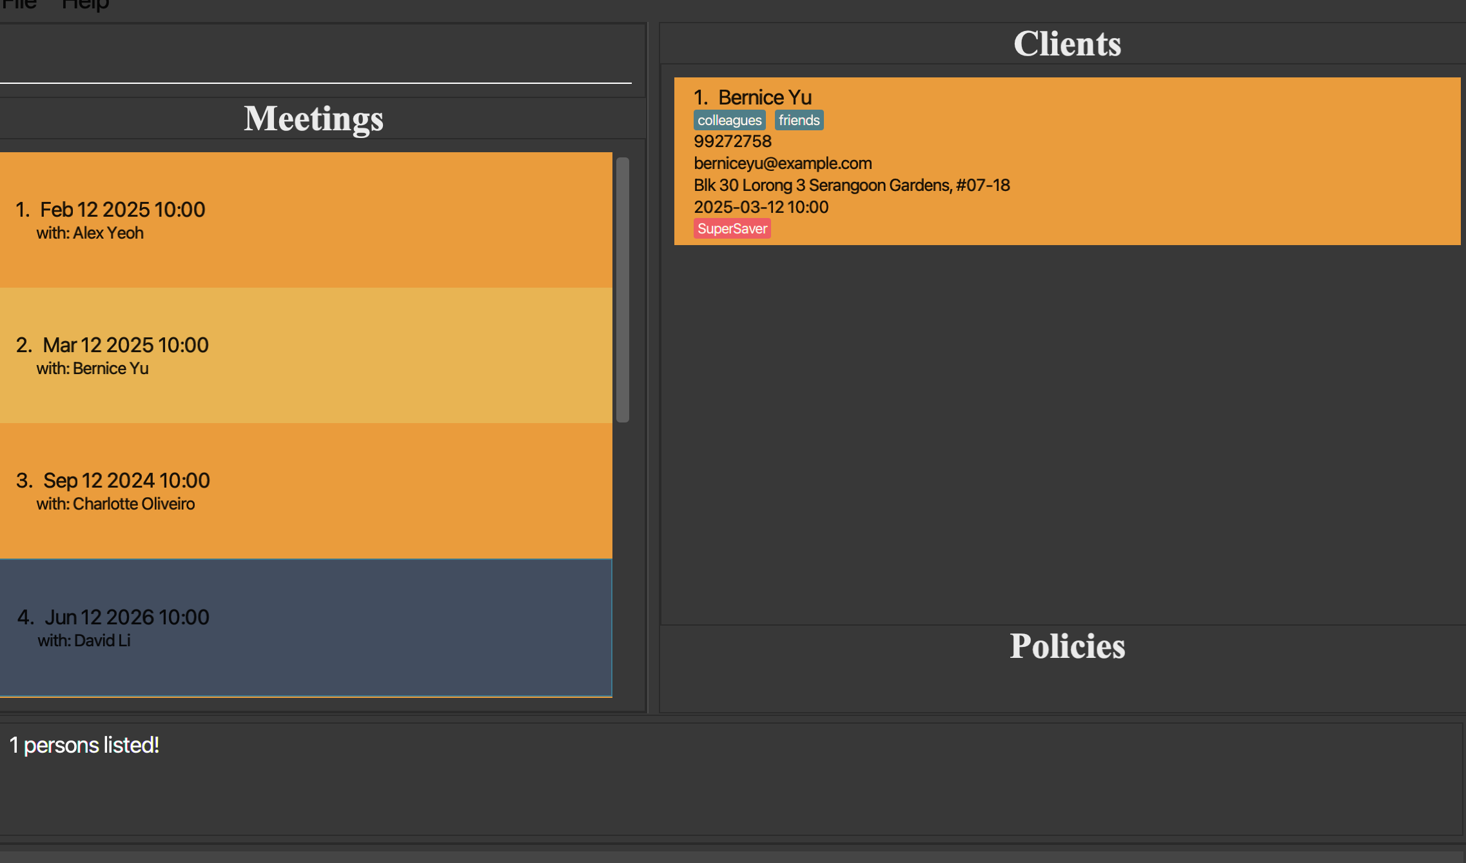Click the phone number 99272758

click(732, 141)
